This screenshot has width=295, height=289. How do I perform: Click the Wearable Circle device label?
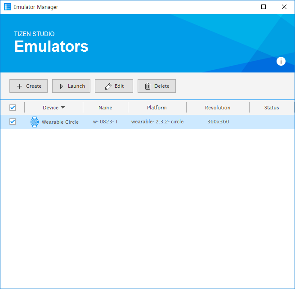pyautogui.click(x=60, y=122)
